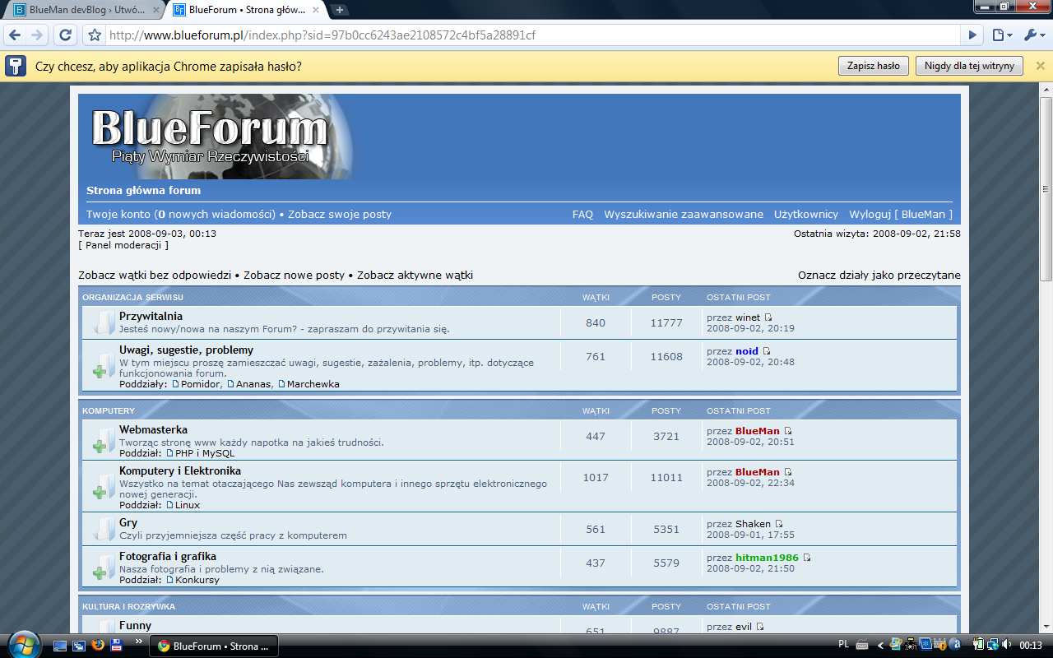Click the Komputery i Elektronika folder icon
Image resolution: width=1053 pixels, height=658 pixels.
[102, 487]
